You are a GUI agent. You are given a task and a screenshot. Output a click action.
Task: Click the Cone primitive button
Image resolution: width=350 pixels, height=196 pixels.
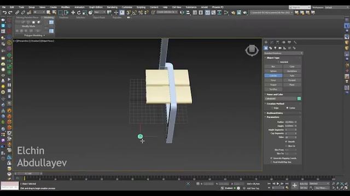coord(292,66)
